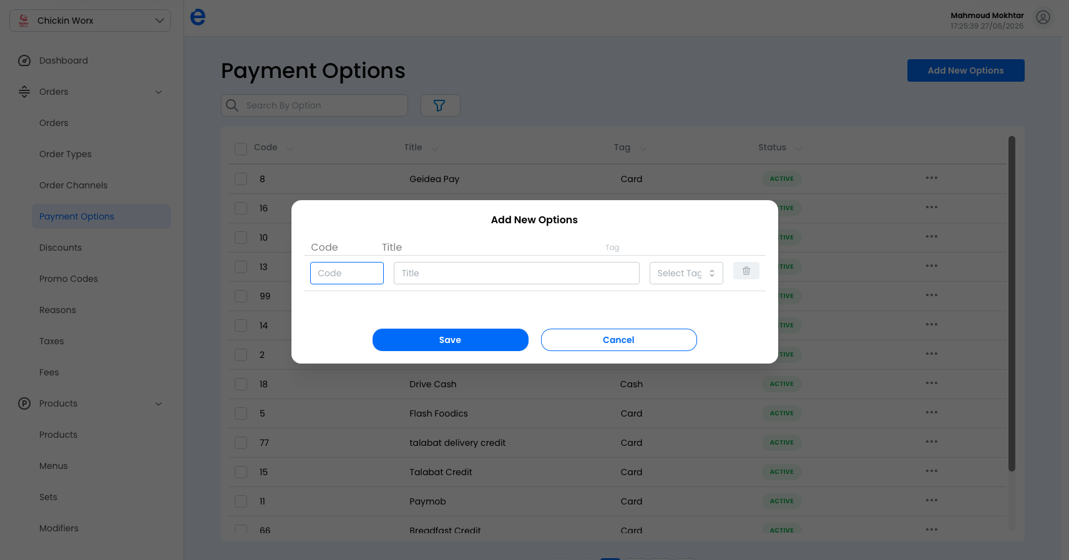Screen dimensions: 1069x560
Task: Focus the Title input field
Action: (x=516, y=273)
